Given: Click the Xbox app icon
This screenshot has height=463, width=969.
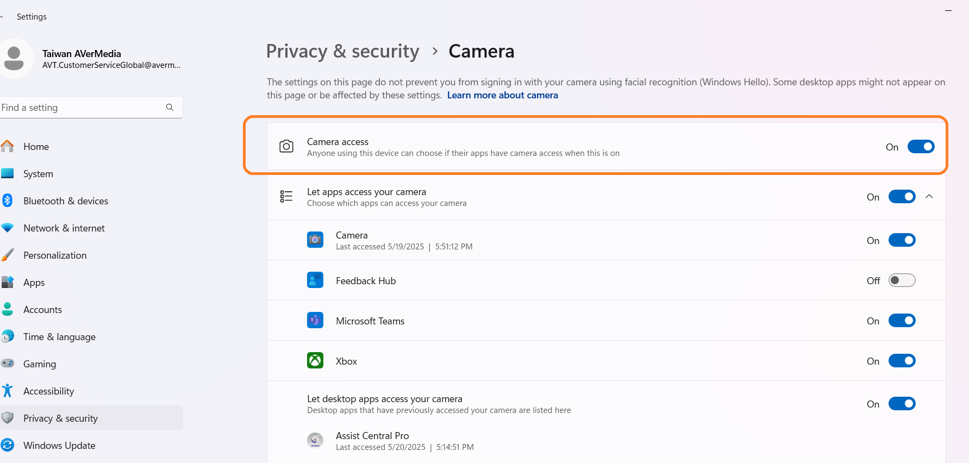Looking at the screenshot, I should (x=315, y=361).
